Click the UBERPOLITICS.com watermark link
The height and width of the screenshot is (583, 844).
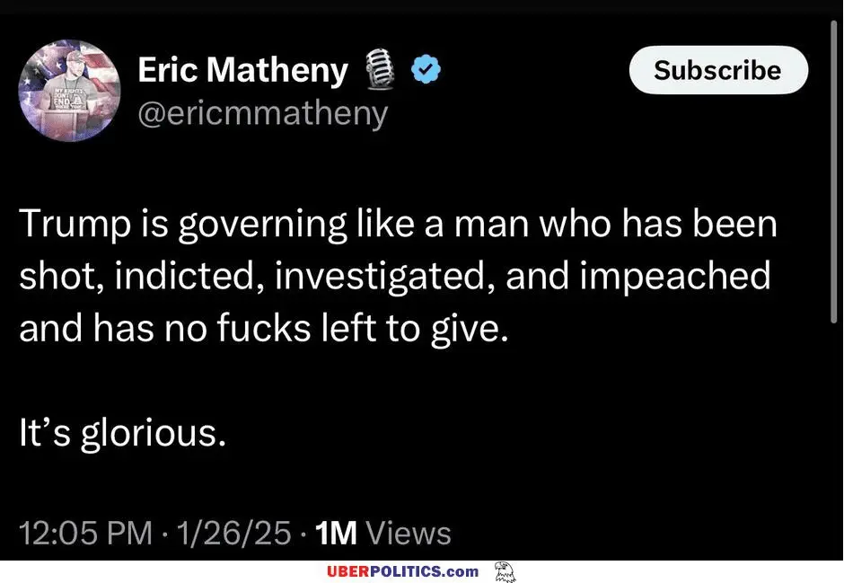(402, 572)
